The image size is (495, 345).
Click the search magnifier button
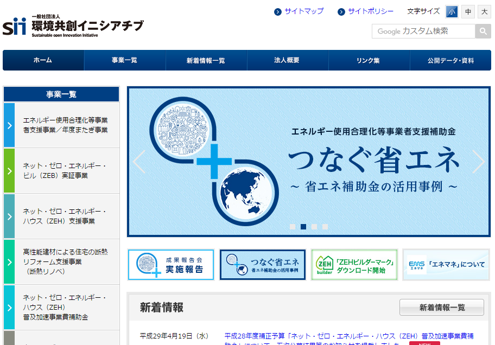click(x=483, y=31)
